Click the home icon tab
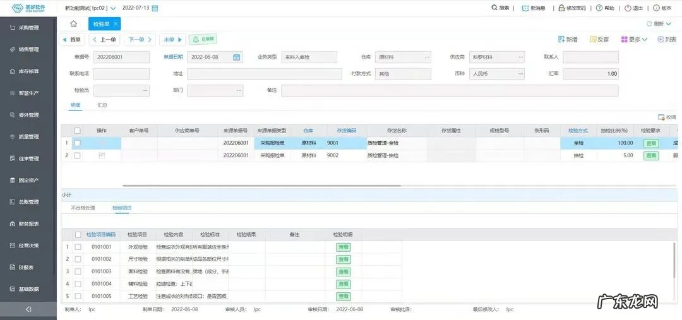The width and height of the screenshot is (682, 320). pyautogui.click(x=73, y=24)
